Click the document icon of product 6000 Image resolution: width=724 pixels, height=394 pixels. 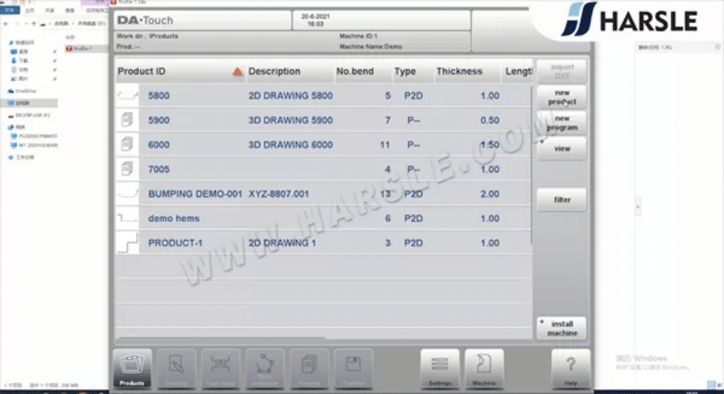[x=127, y=145]
